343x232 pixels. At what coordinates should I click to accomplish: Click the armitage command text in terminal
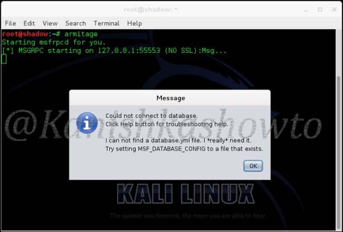(x=81, y=34)
